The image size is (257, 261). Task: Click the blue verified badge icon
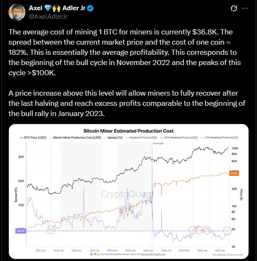tap(90, 9)
